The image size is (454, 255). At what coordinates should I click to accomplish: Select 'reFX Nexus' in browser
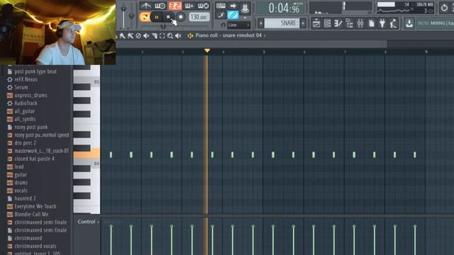[26, 79]
